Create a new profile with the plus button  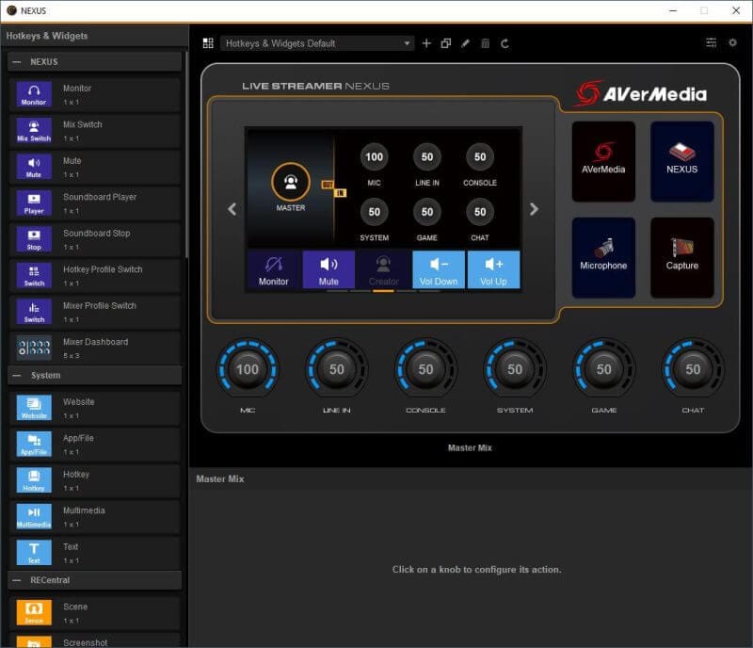click(x=426, y=42)
